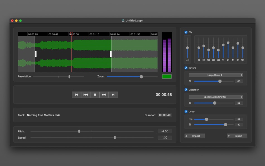Turn off the Reverb checkbox

[x=186, y=68]
